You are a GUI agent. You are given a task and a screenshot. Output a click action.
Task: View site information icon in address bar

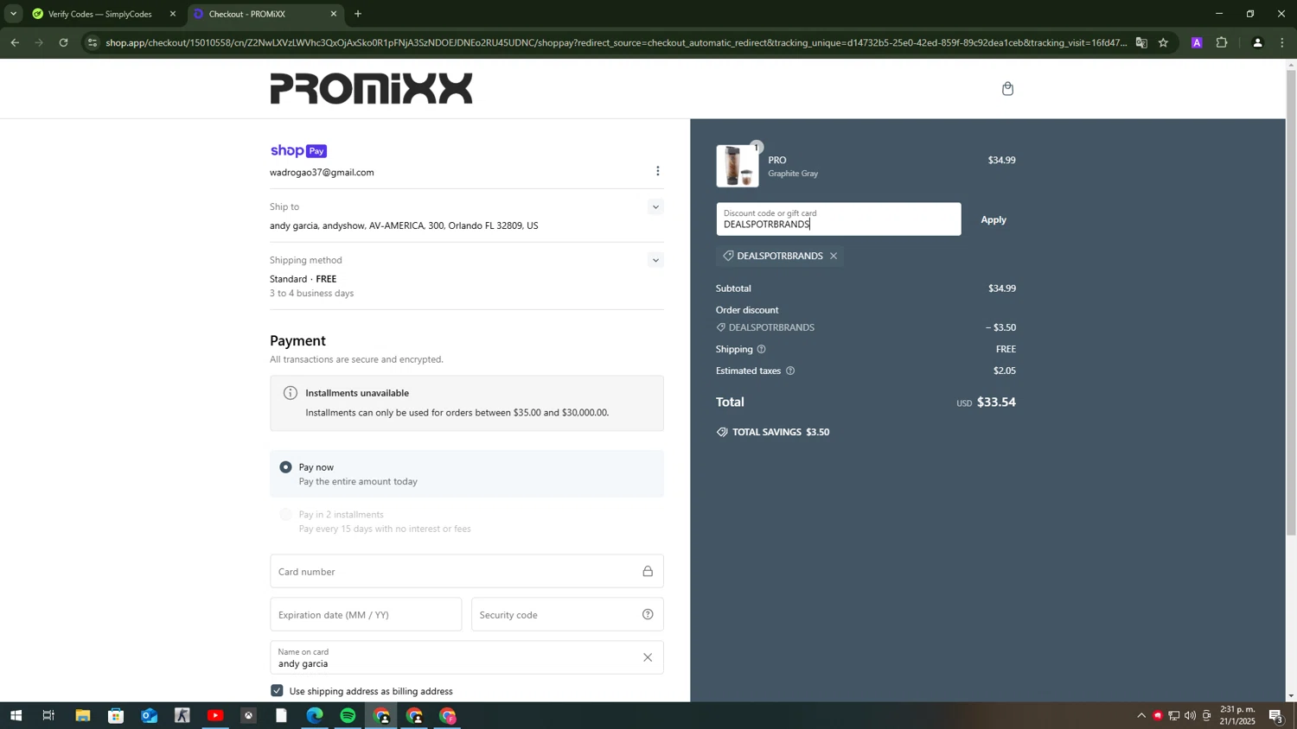tap(93, 42)
